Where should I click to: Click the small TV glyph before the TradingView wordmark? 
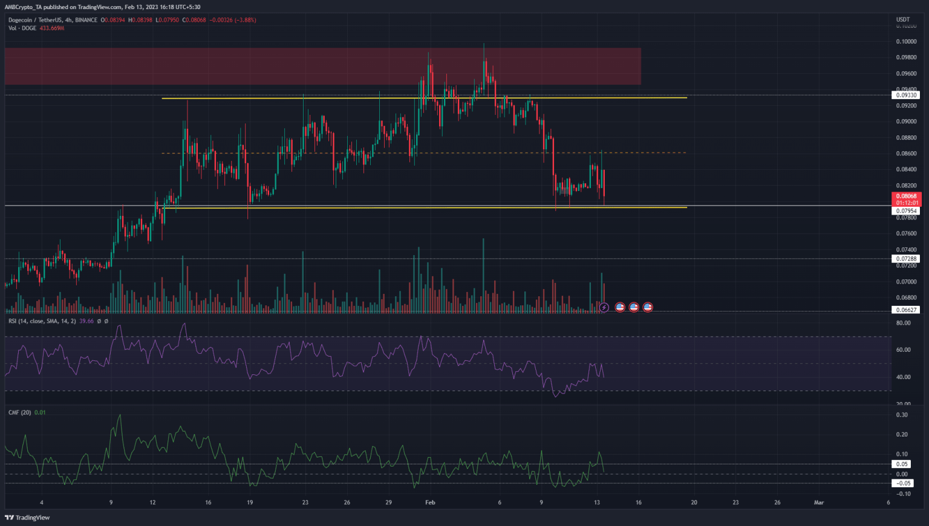pos(10,518)
